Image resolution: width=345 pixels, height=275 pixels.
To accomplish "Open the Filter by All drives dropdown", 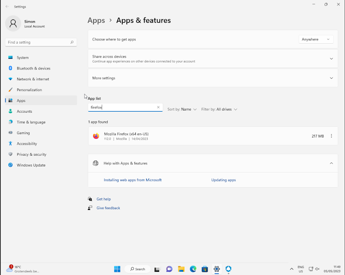I will pos(219,109).
